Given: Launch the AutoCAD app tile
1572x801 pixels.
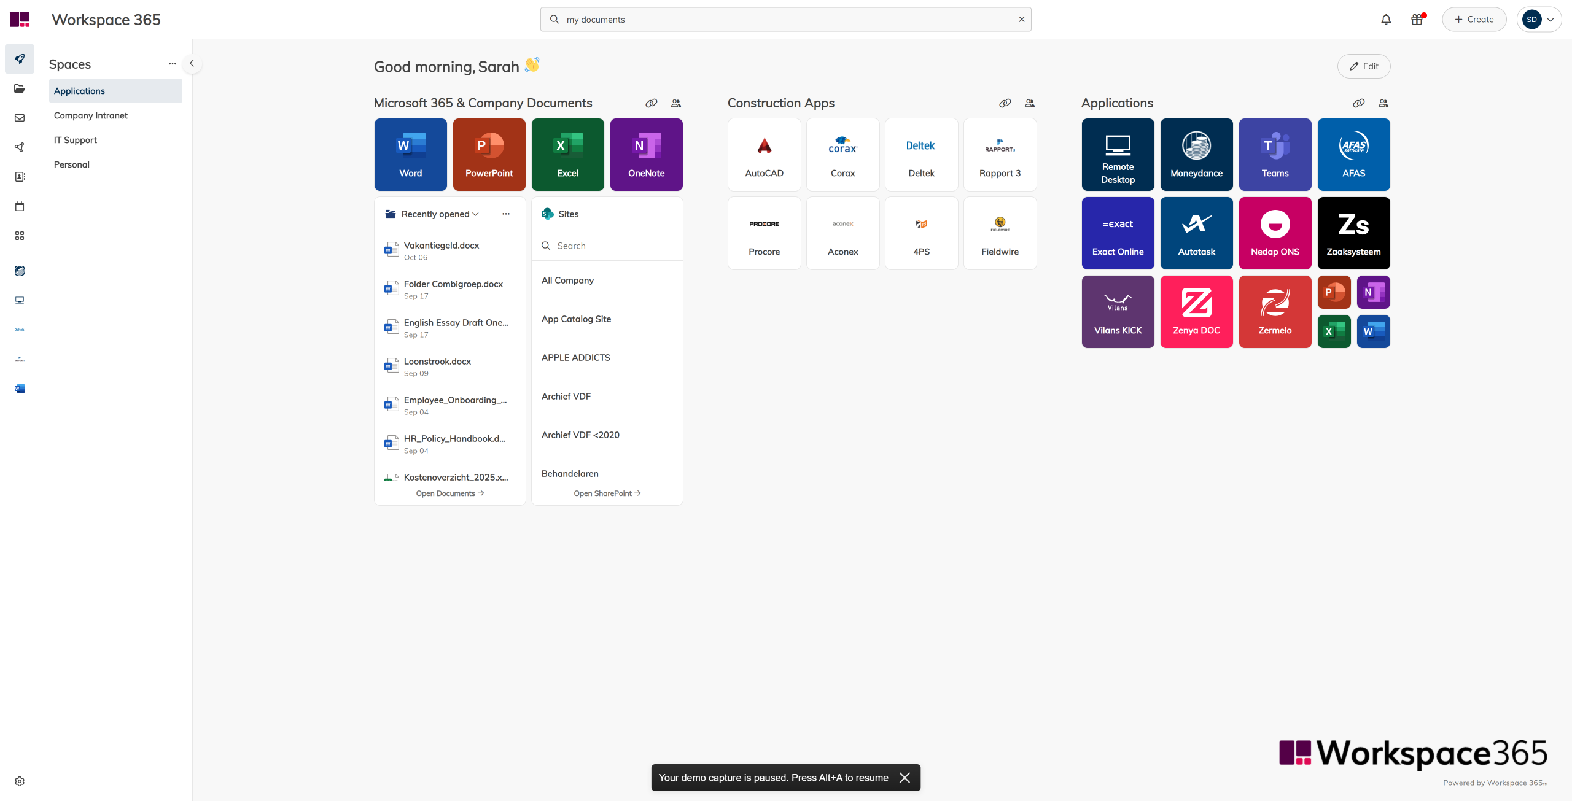Looking at the screenshot, I should click(764, 155).
